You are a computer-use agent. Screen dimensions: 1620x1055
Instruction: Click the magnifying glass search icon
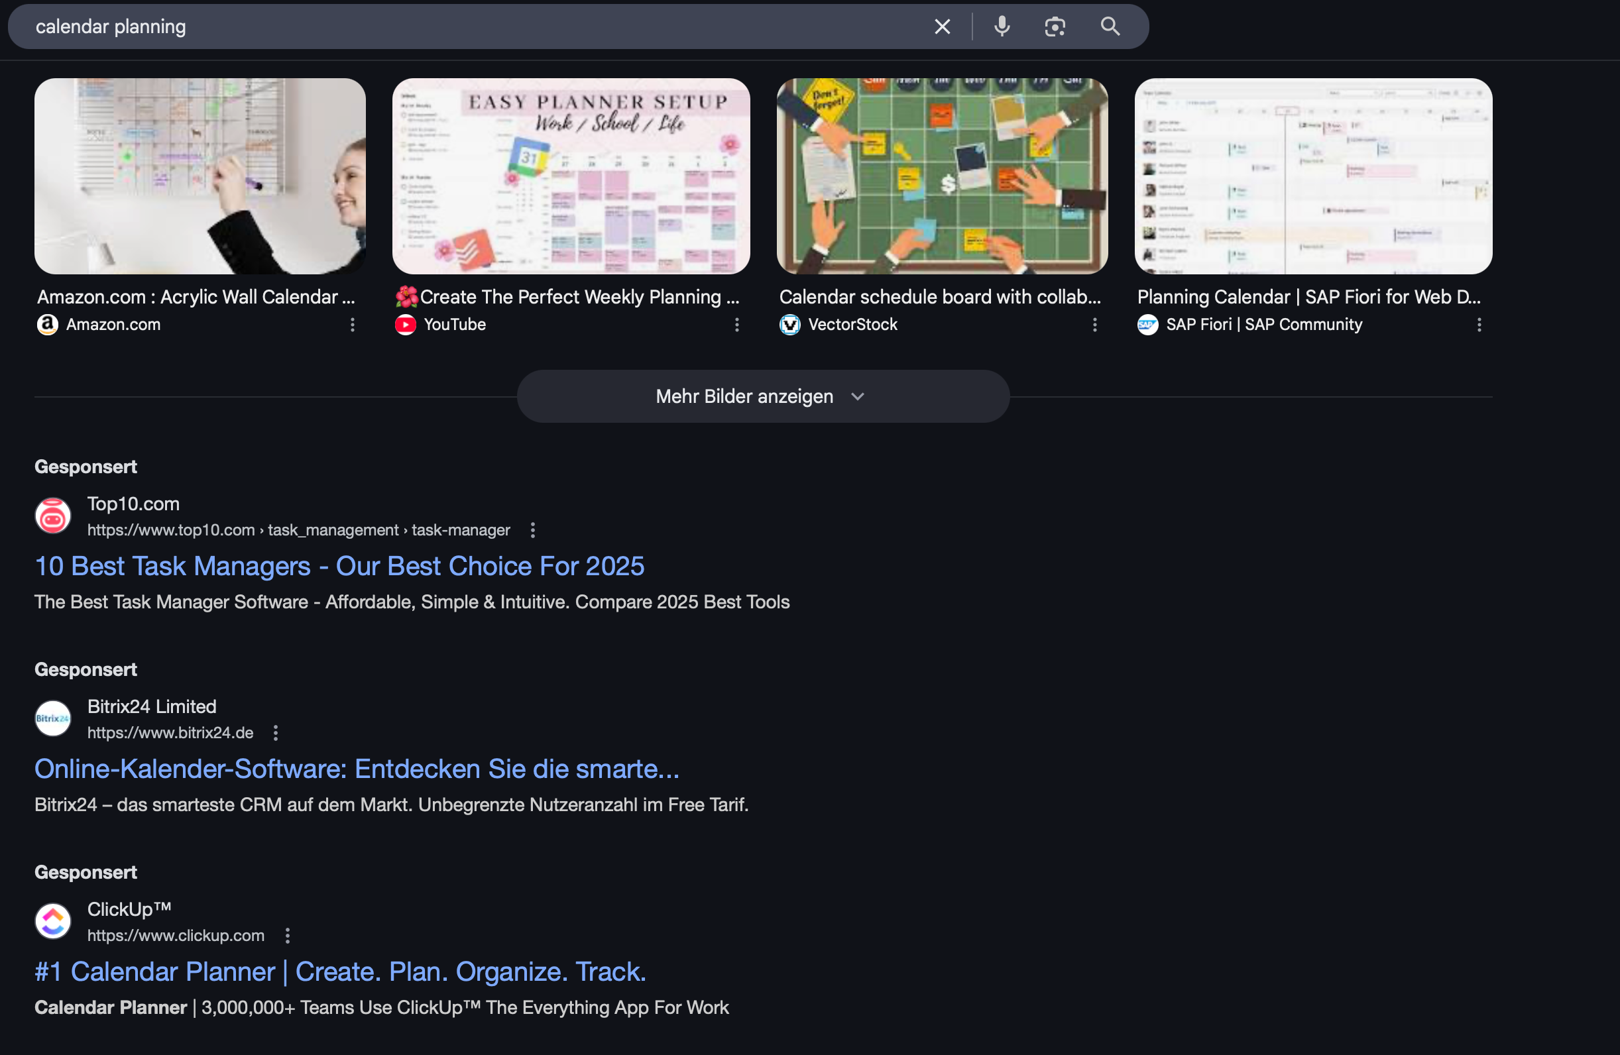[1110, 27]
